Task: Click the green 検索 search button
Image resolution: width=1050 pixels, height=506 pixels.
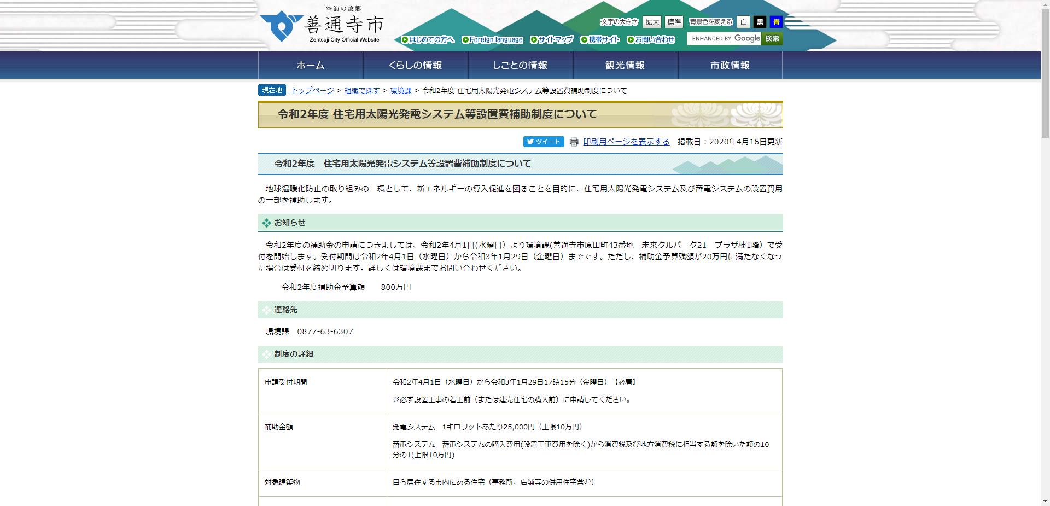Action: pyautogui.click(x=771, y=39)
